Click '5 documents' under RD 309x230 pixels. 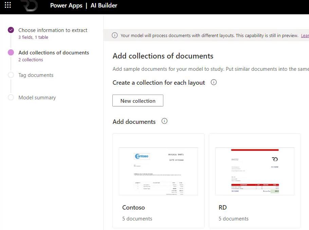234,219
